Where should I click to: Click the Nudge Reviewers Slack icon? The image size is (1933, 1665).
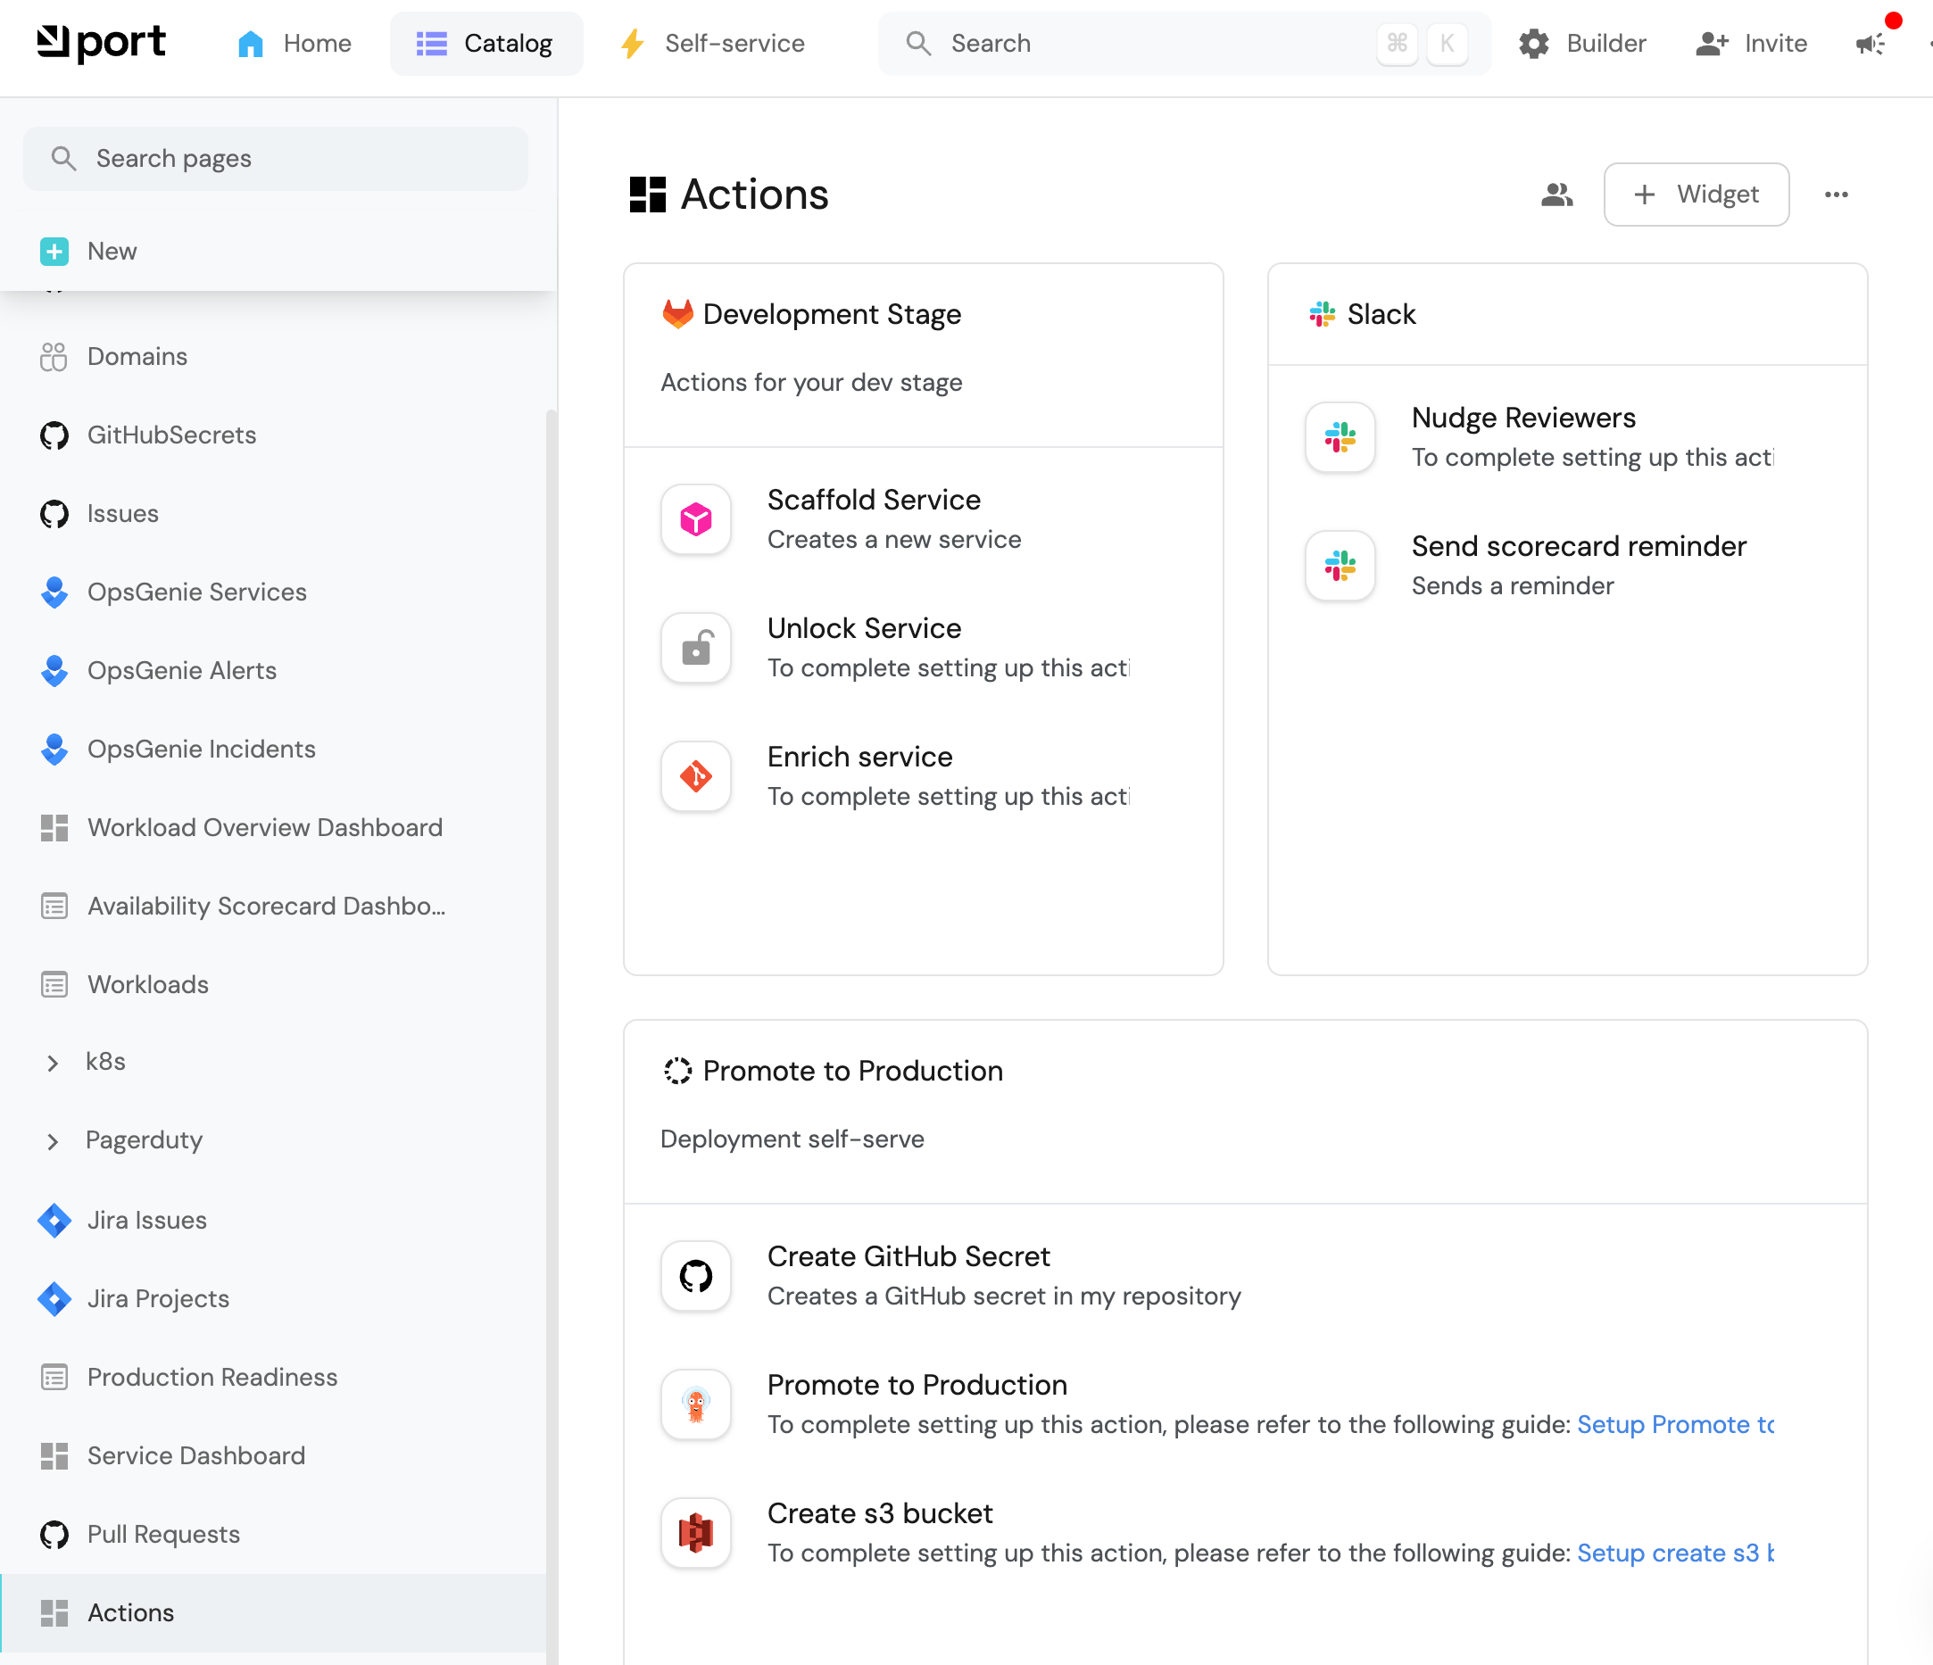1340,437
